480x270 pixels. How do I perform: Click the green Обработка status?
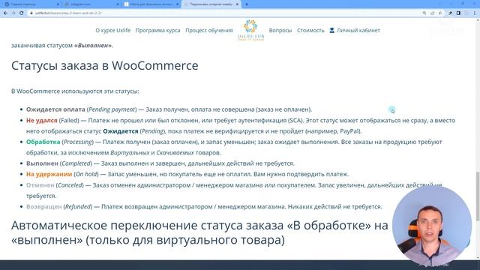tap(43, 142)
